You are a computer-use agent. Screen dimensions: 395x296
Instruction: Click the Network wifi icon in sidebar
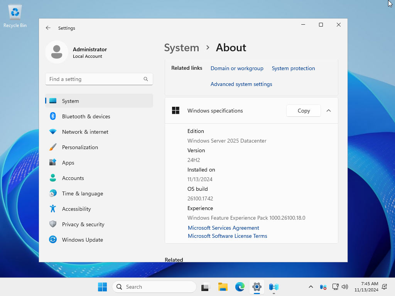coord(53,132)
